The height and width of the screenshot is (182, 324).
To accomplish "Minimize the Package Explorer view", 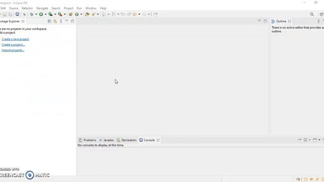I will [x=66, y=21].
